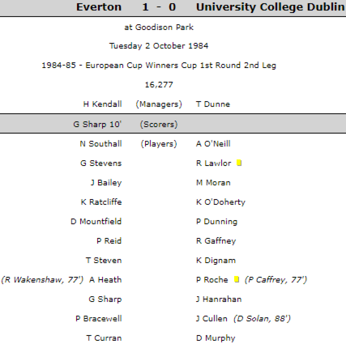Image resolution: width=346 pixels, height=344 pixels.
Task: Click on D Mountfield in the lineup
Action: click(x=96, y=221)
